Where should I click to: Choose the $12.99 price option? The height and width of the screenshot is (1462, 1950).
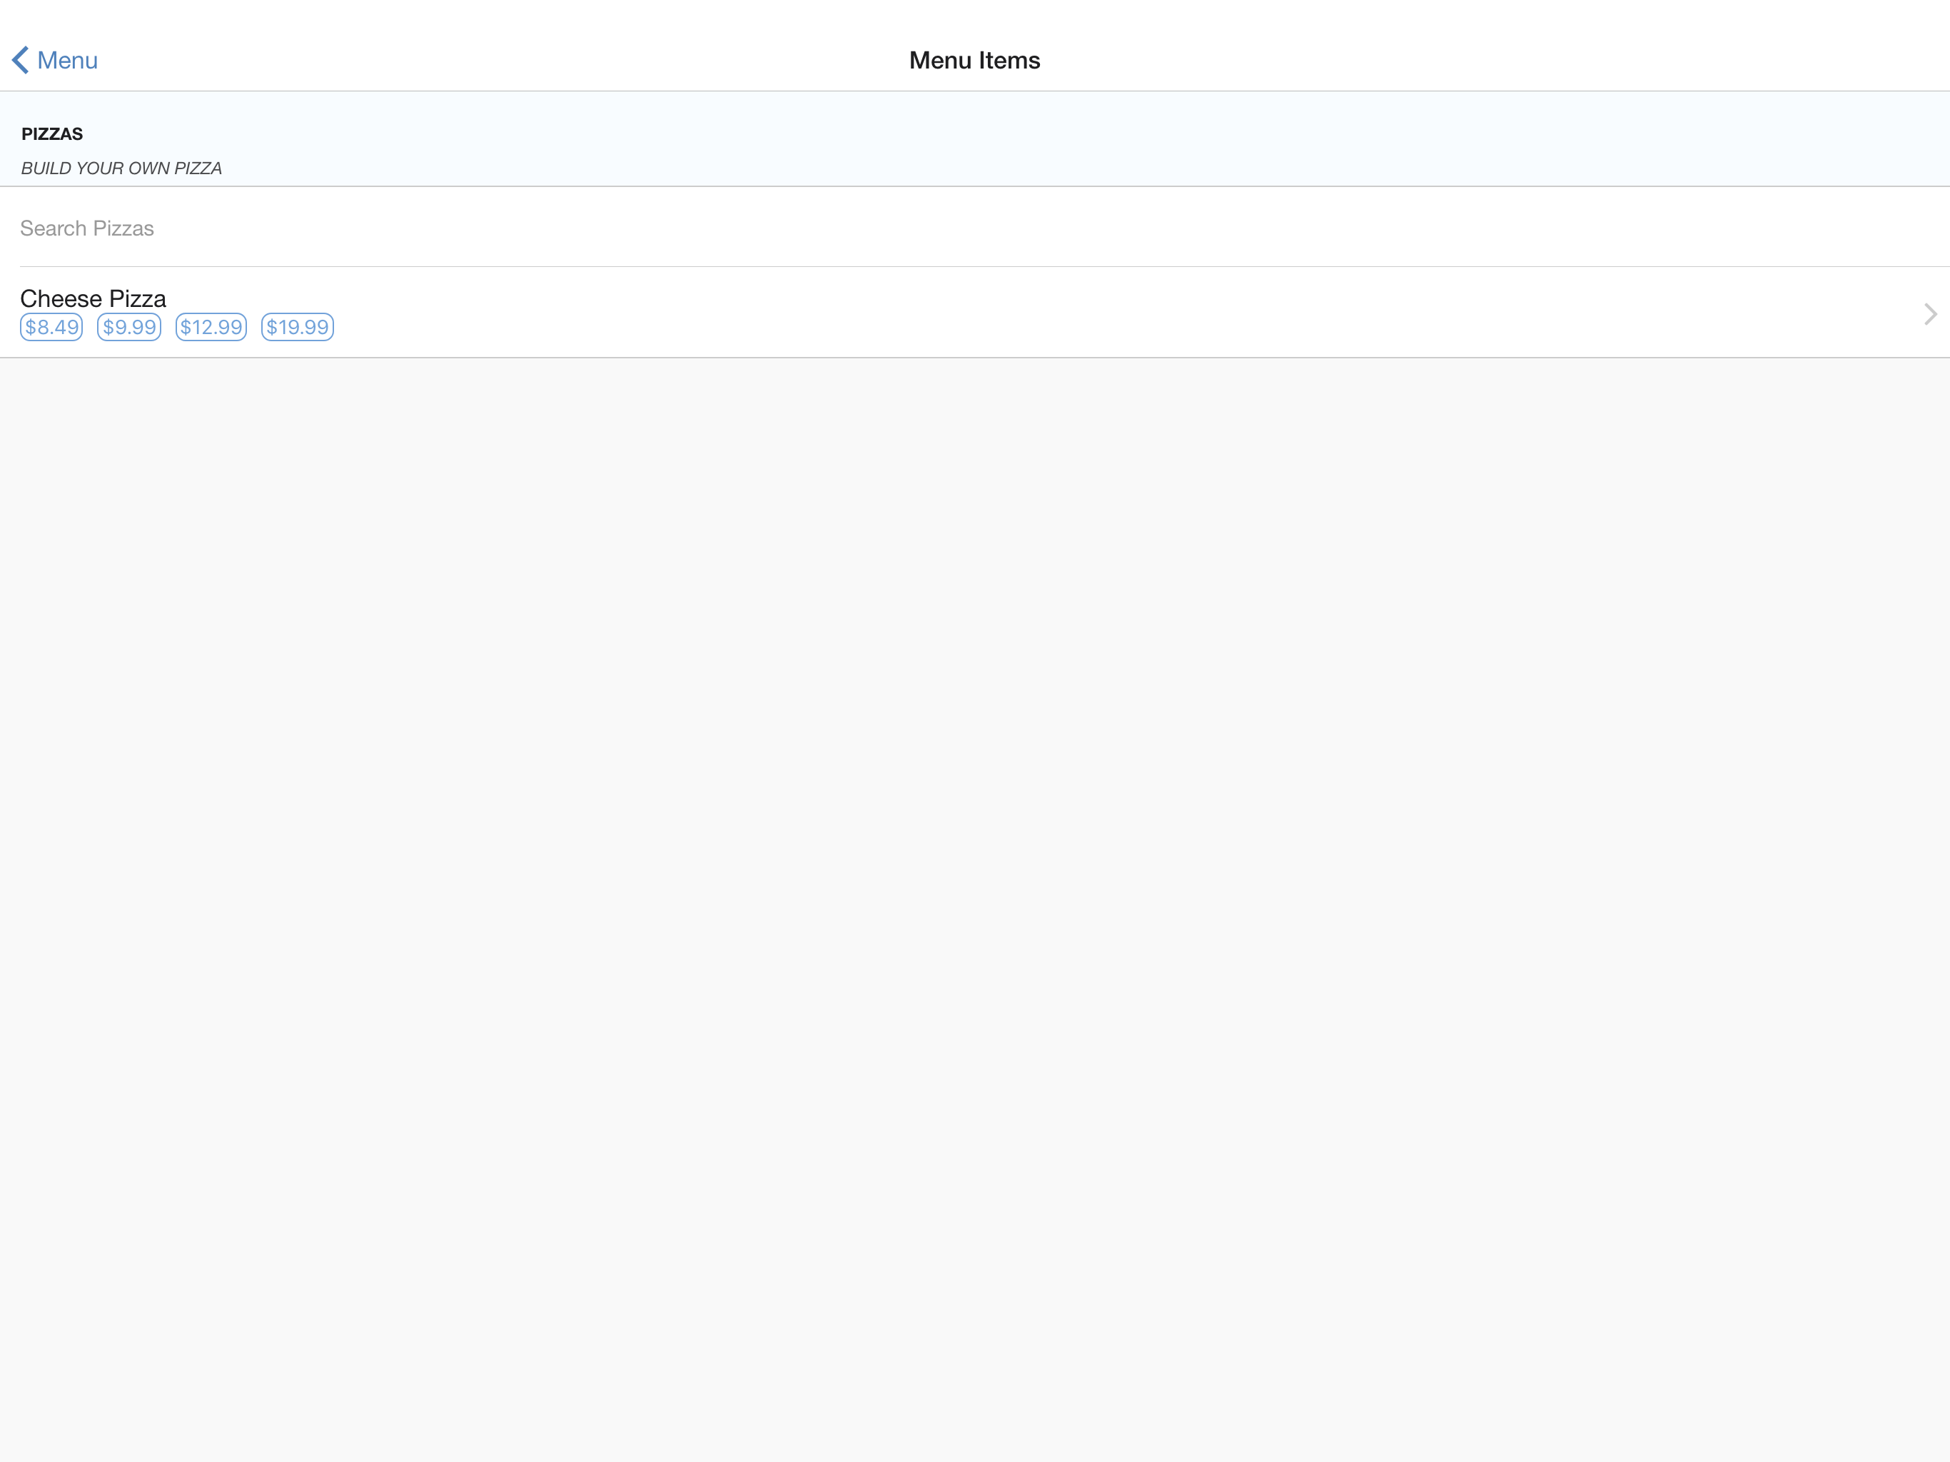point(211,327)
